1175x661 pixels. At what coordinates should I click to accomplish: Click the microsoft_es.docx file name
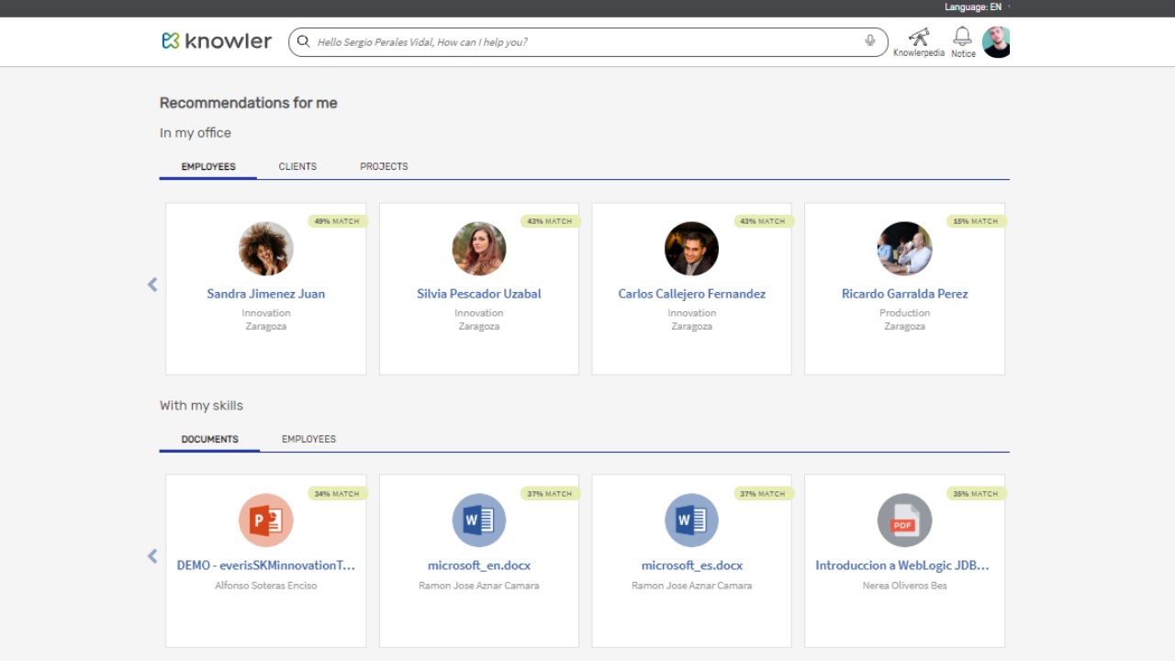(x=691, y=566)
